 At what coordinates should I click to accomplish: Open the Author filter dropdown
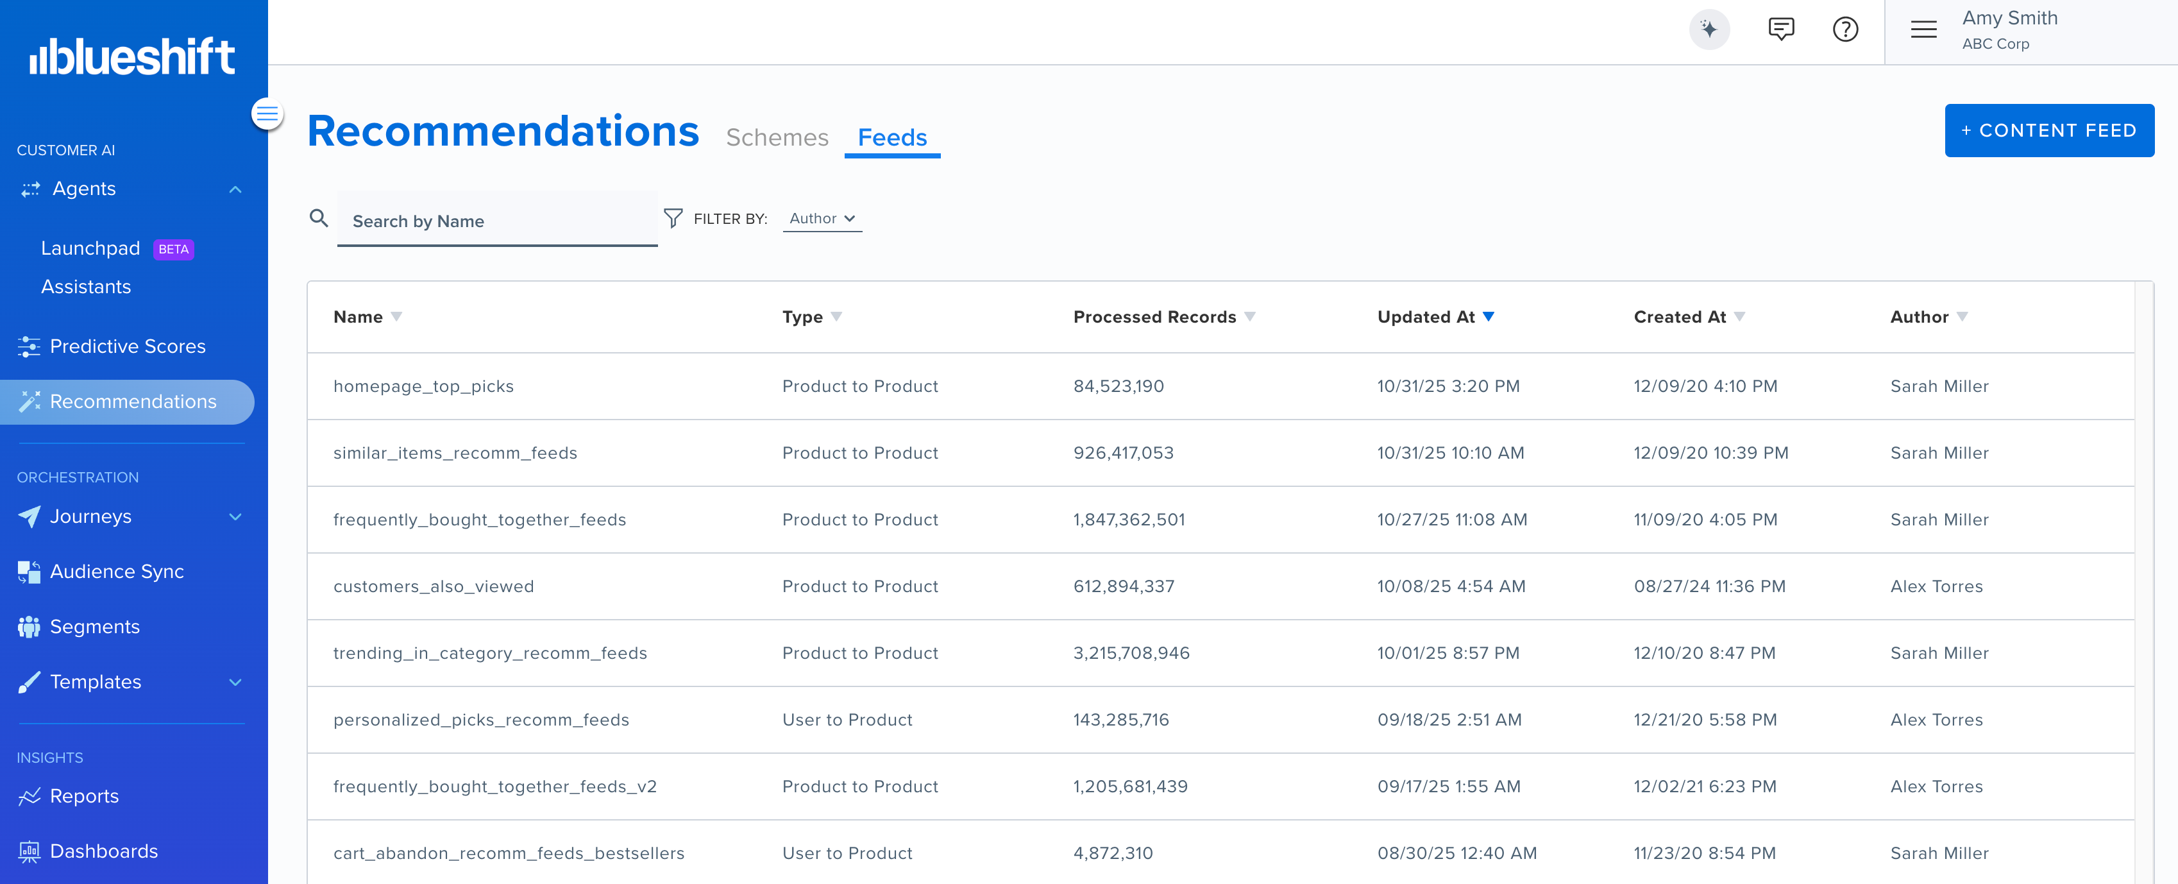click(x=821, y=218)
